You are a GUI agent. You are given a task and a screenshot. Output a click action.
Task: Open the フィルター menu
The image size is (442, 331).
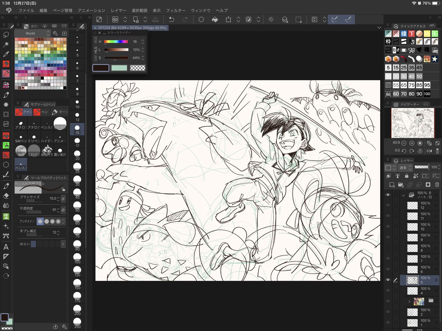176,10
